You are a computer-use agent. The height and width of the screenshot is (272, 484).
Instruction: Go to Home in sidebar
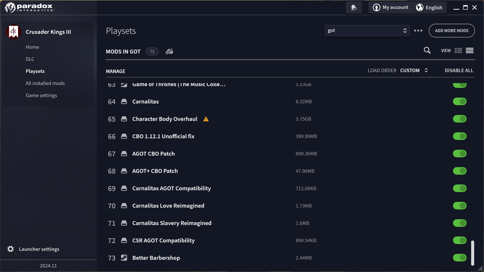(32, 47)
